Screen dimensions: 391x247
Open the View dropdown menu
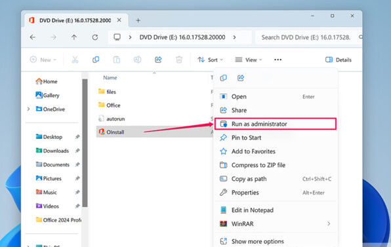point(249,60)
